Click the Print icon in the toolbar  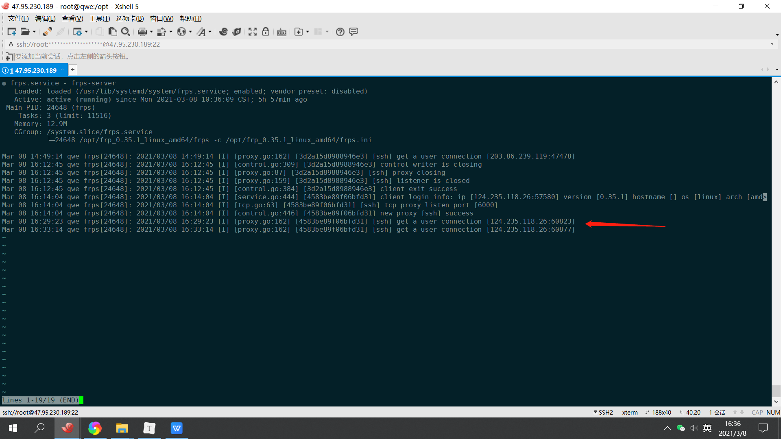coord(142,32)
